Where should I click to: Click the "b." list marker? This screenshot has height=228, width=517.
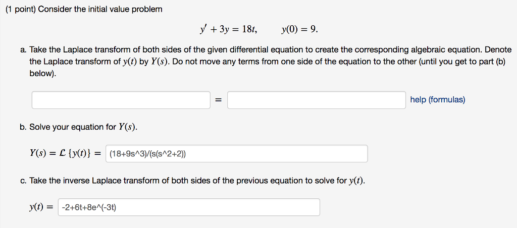(23, 127)
